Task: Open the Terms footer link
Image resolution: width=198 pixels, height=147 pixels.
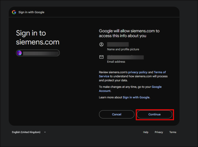Action: coord(173,132)
